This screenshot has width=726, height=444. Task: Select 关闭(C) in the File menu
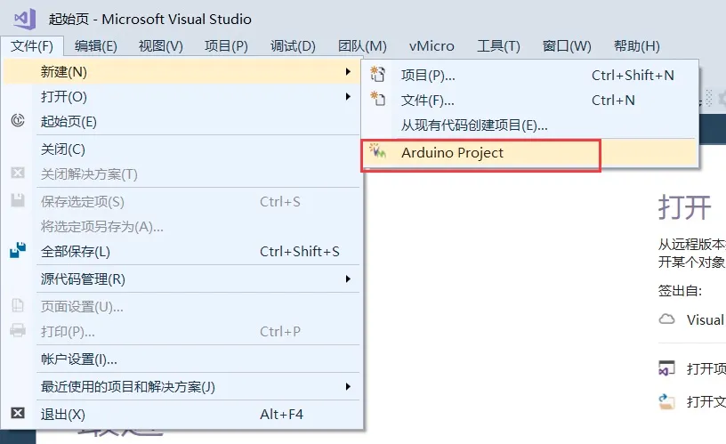[63, 149]
